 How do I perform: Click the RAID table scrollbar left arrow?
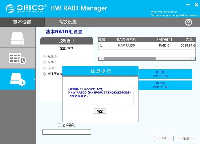(101, 58)
